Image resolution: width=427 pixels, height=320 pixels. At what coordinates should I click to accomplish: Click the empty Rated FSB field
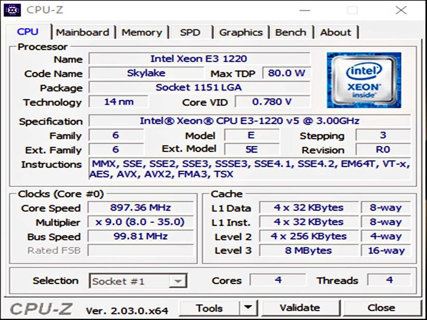pyautogui.click(x=141, y=251)
